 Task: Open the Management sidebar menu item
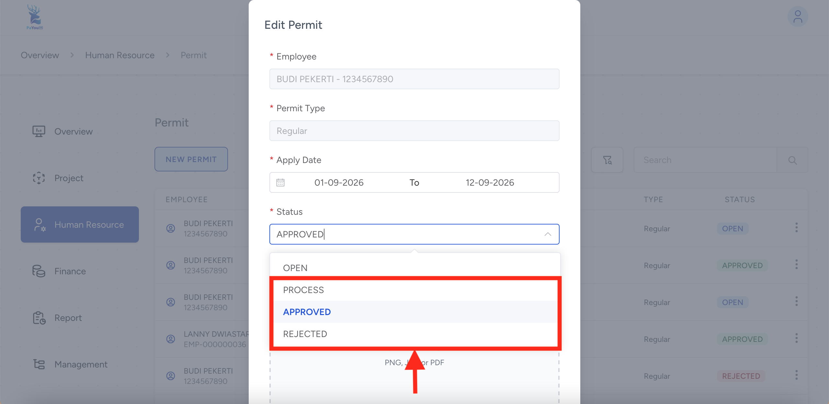point(81,364)
